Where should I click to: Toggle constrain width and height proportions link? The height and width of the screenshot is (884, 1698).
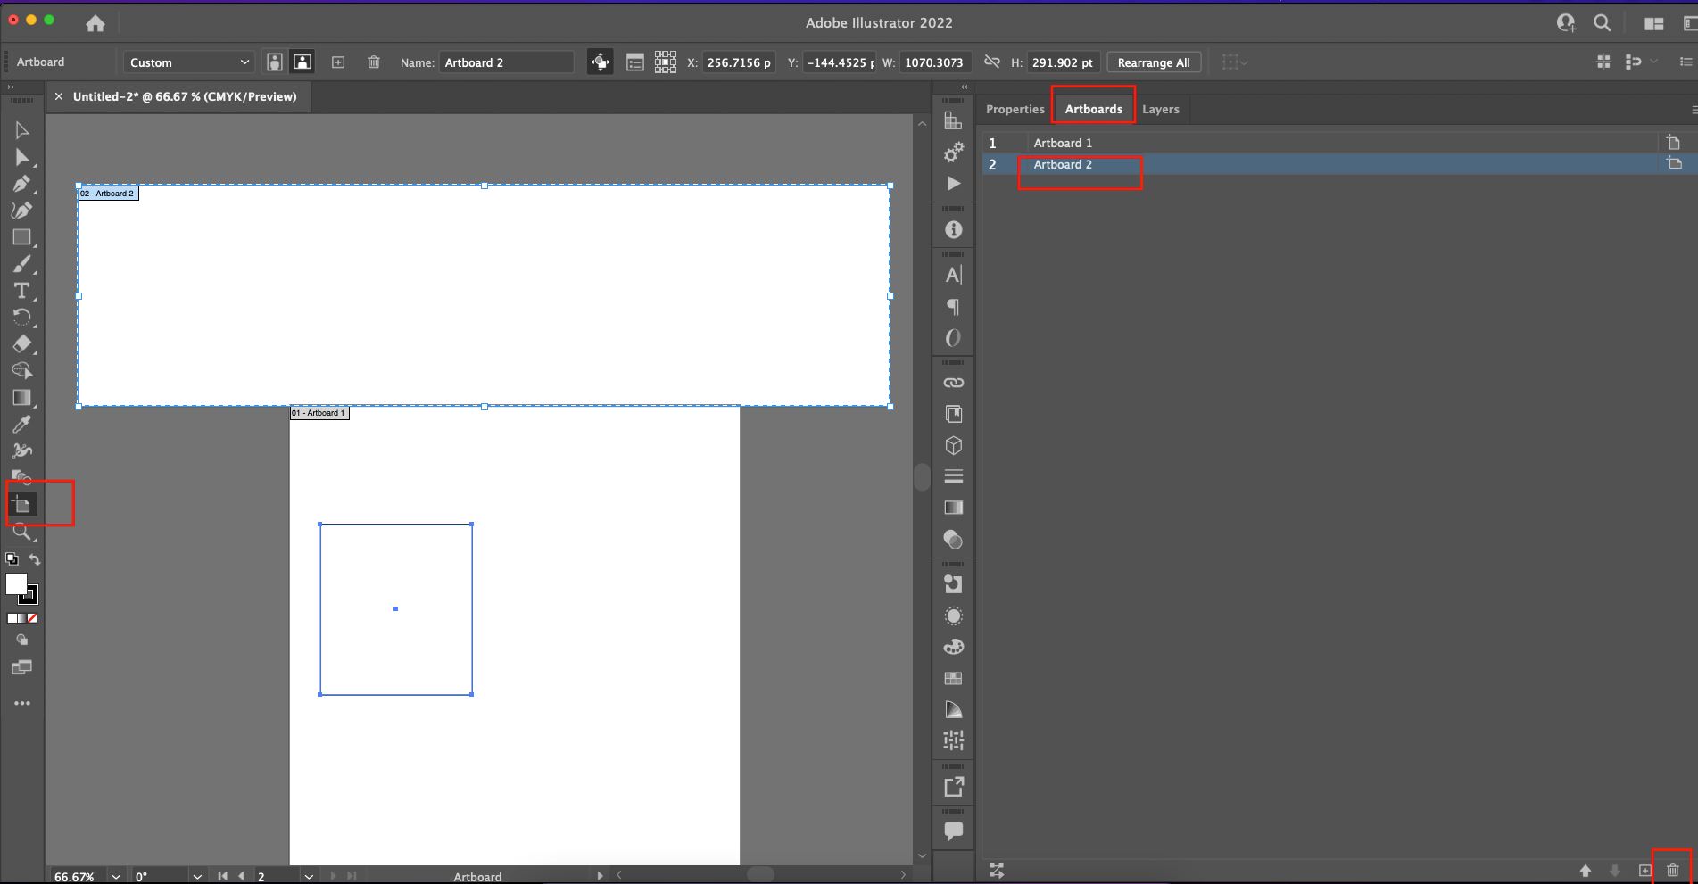point(991,62)
